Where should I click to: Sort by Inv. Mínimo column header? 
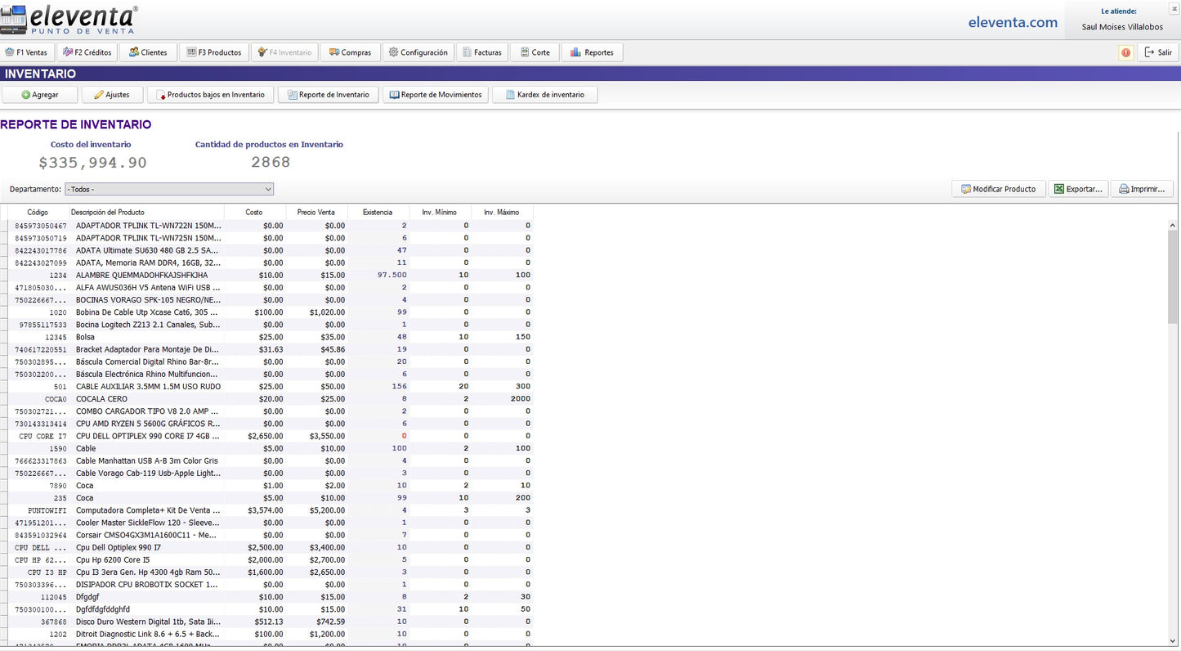pyautogui.click(x=440, y=213)
